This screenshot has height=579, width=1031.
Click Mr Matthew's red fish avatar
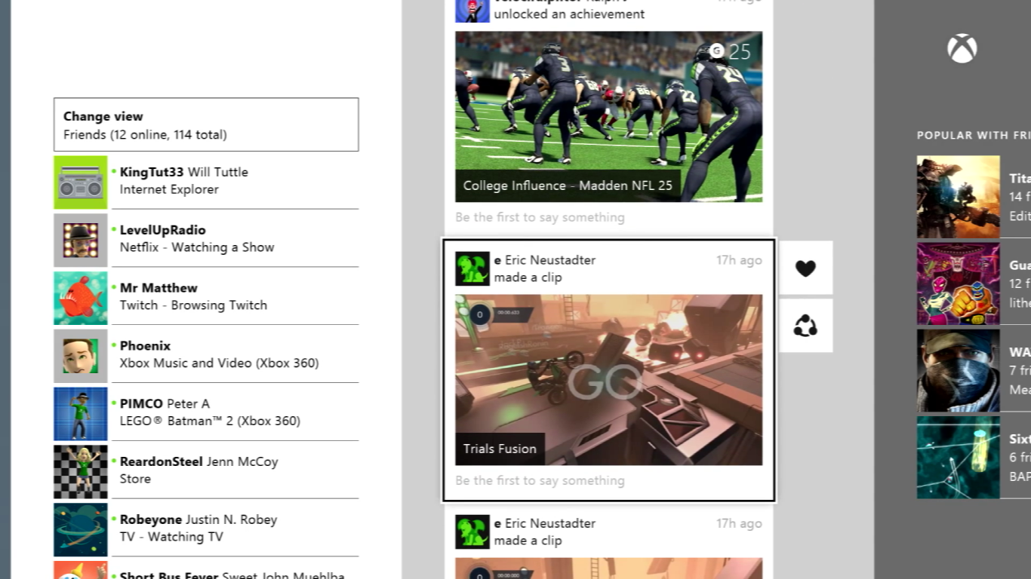click(81, 299)
